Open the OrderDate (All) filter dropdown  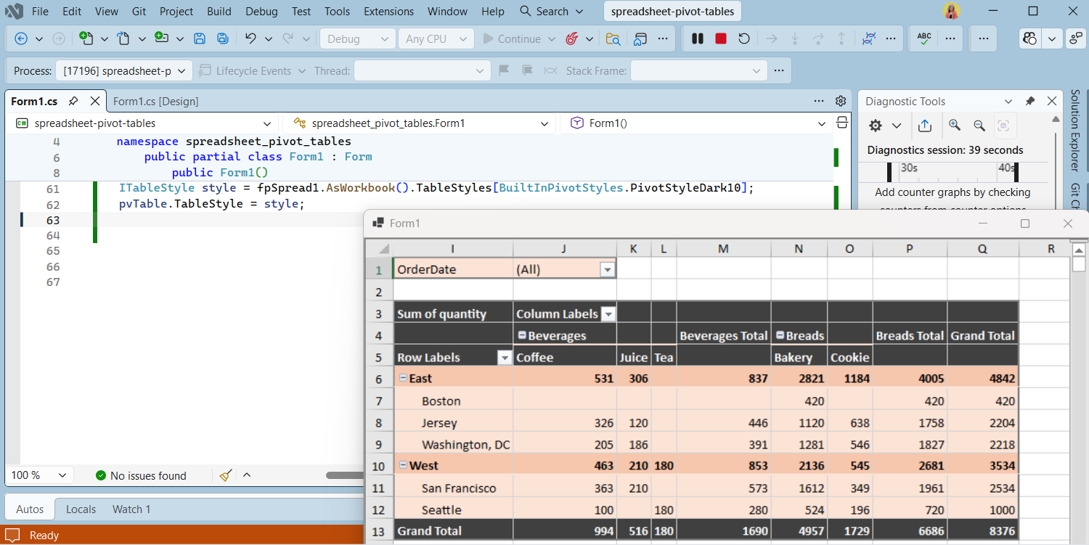click(x=608, y=269)
